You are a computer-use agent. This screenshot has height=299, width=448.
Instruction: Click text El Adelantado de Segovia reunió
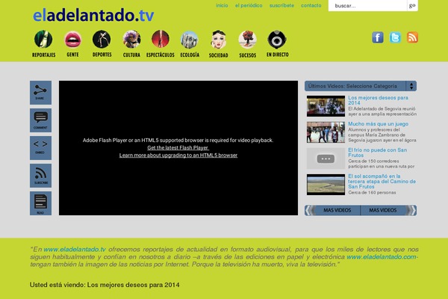382,108
